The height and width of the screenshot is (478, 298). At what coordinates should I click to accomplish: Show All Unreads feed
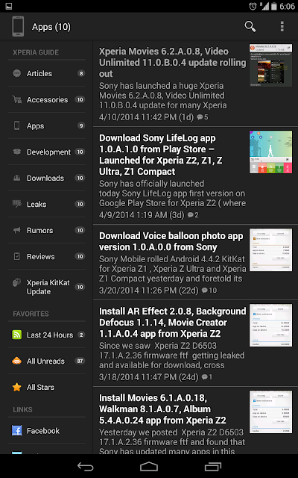click(x=46, y=361)
